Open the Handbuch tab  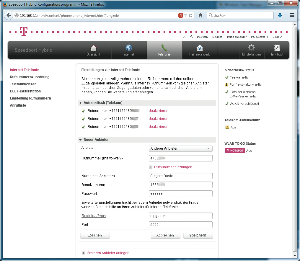pos(277,50)
